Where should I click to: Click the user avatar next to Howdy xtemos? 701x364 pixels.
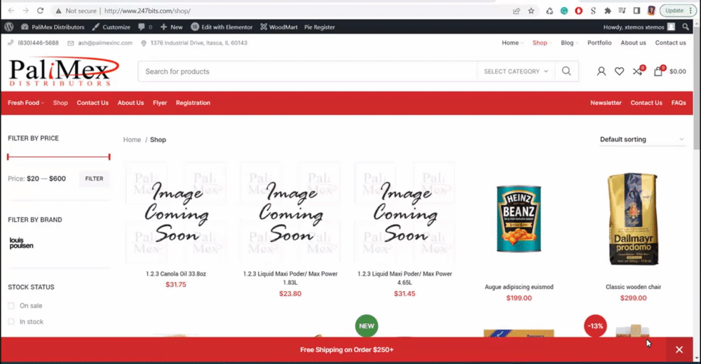tap(671, 27)
